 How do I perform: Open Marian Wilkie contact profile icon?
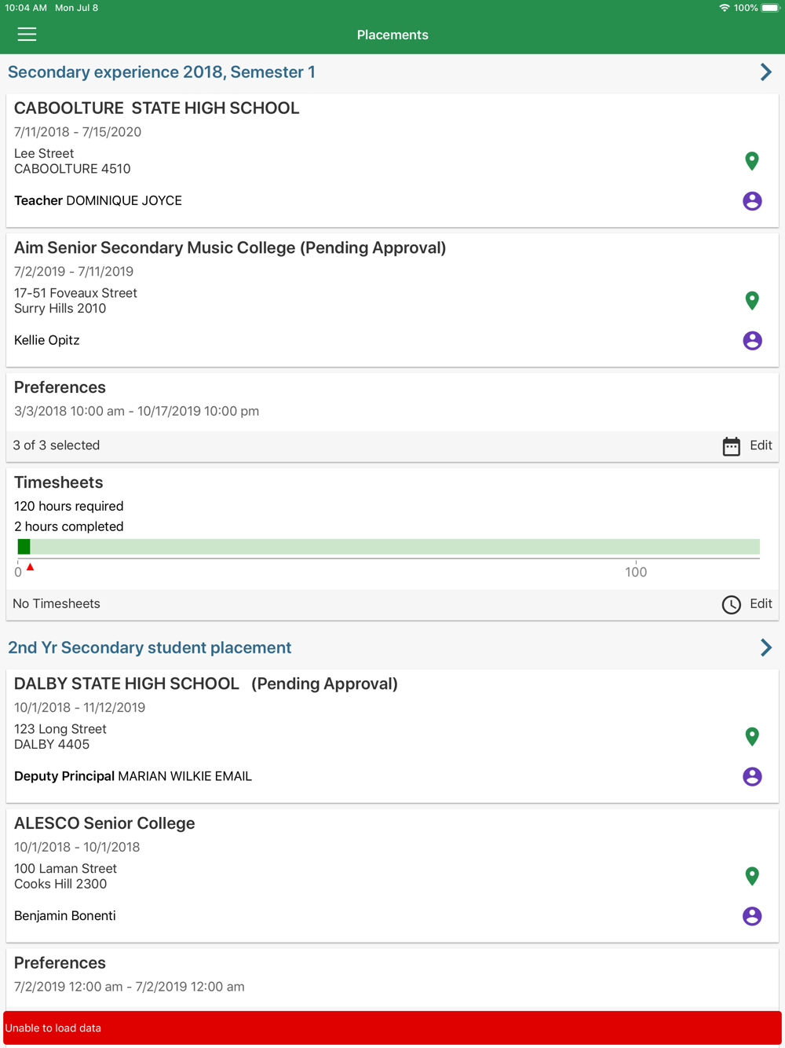tap(752, 776)
